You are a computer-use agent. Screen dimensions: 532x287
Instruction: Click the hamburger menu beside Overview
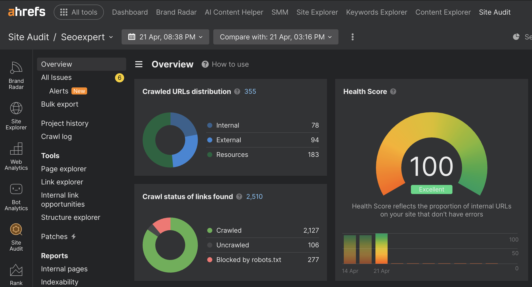pyautogui.click(x=139, y=64)
